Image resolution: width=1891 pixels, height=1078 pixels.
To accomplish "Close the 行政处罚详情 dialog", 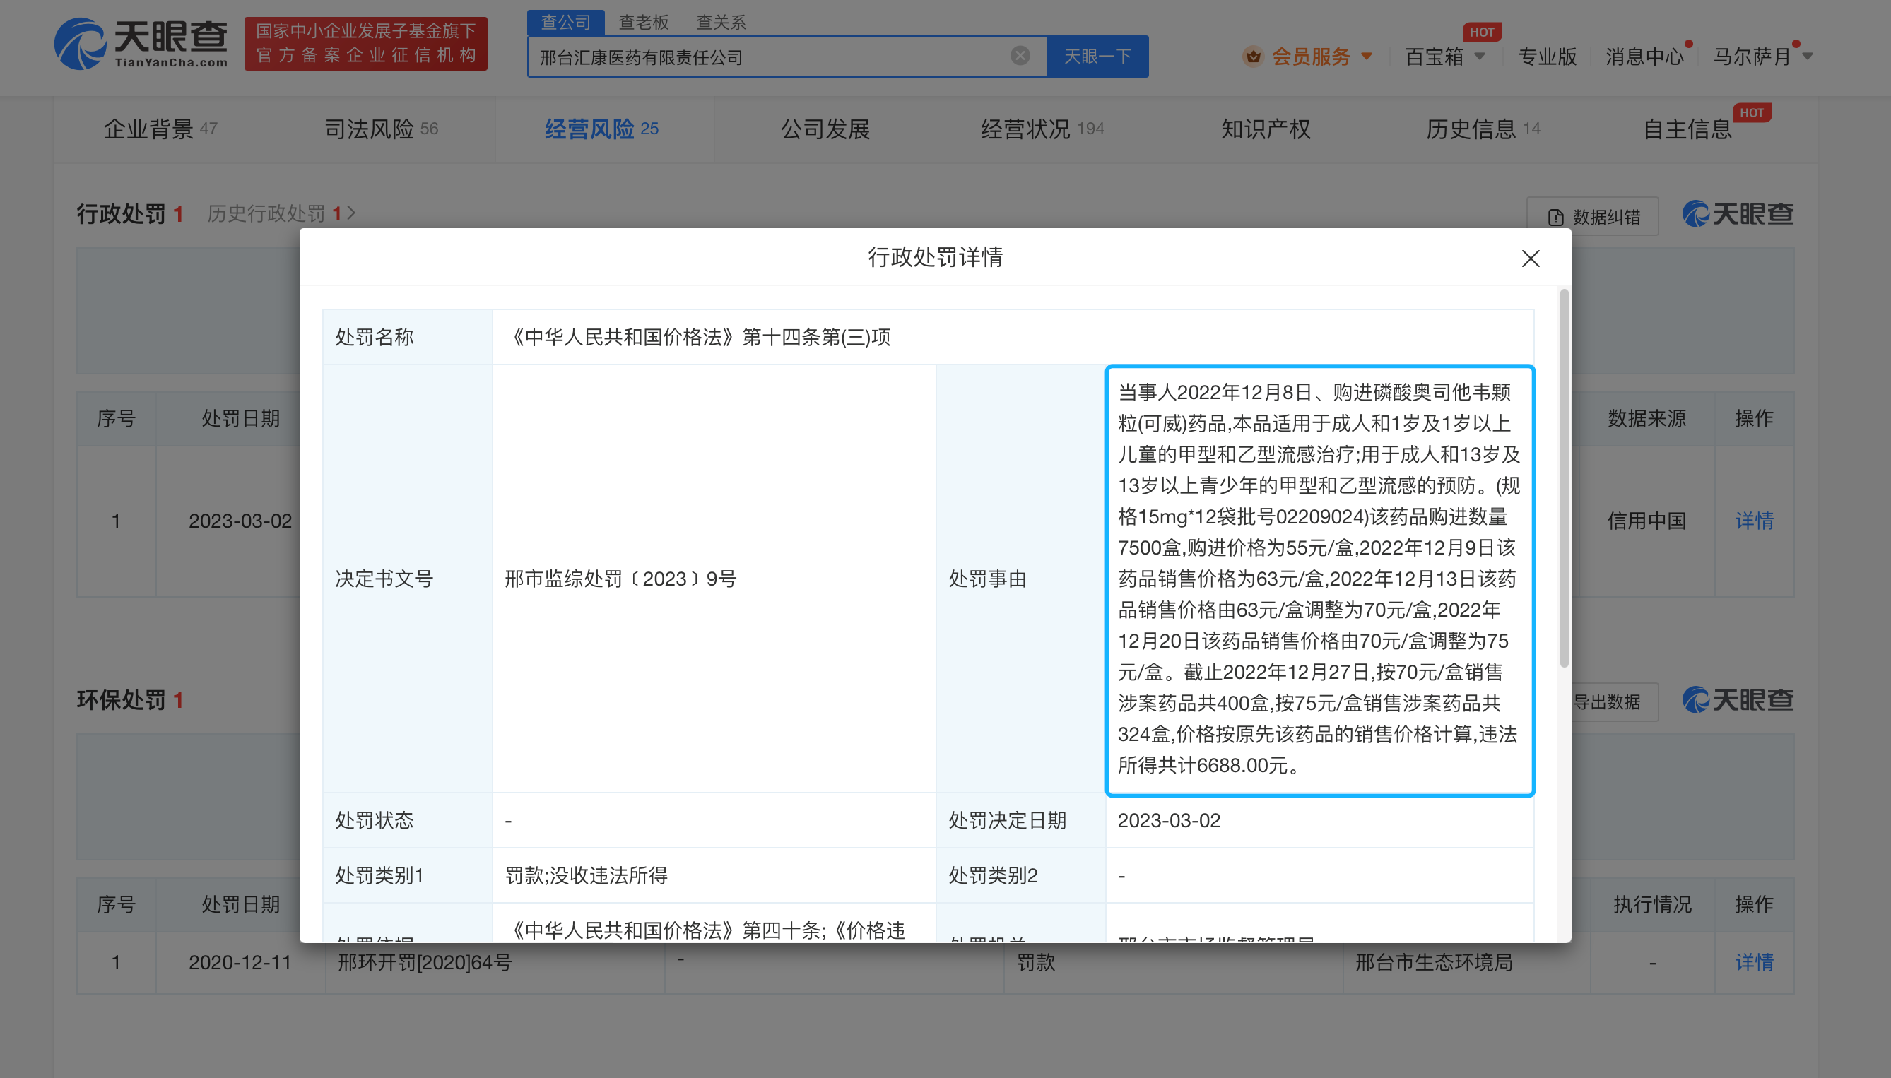I will [1530, 259].
